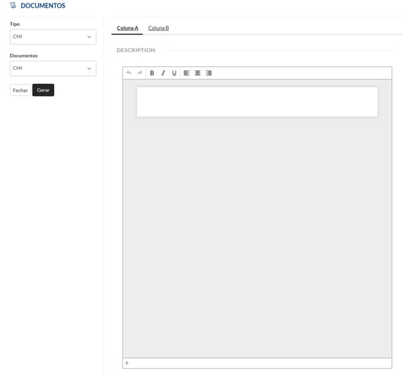Click the DESCRIPTION section heading
Viewport: 409px width, 375px height.
[136, 50]
